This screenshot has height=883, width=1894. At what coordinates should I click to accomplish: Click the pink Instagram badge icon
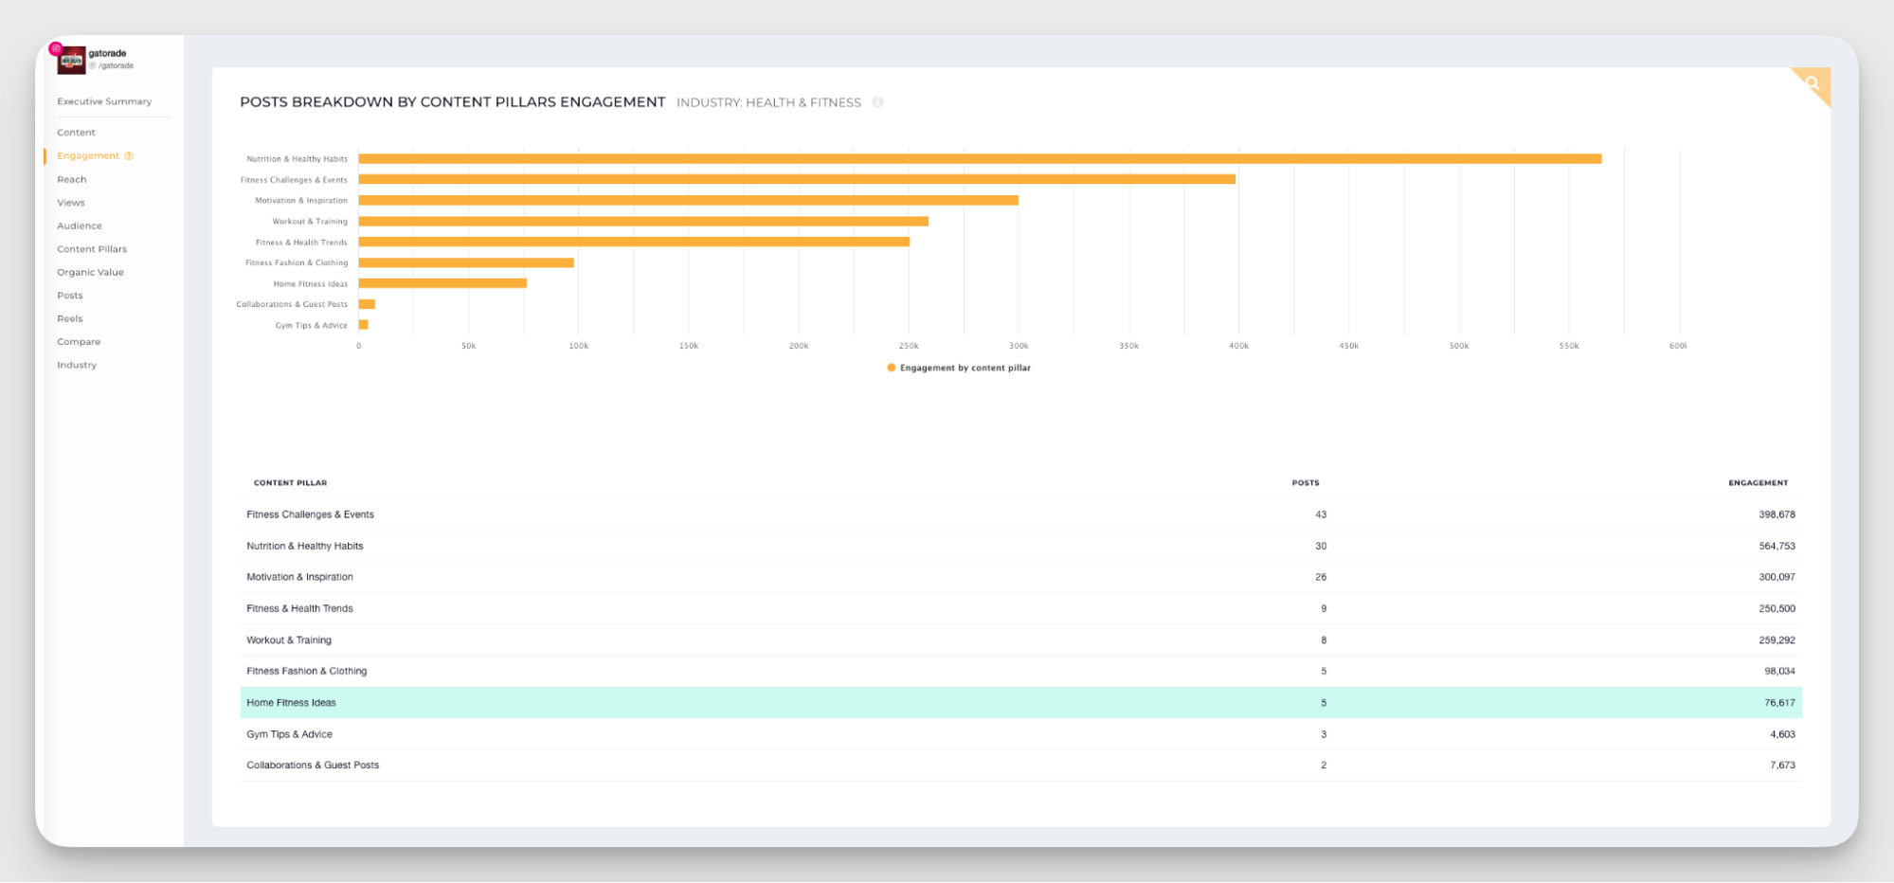pos(56,48)
